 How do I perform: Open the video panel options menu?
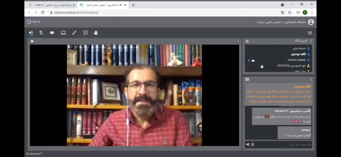click(238, 41)
